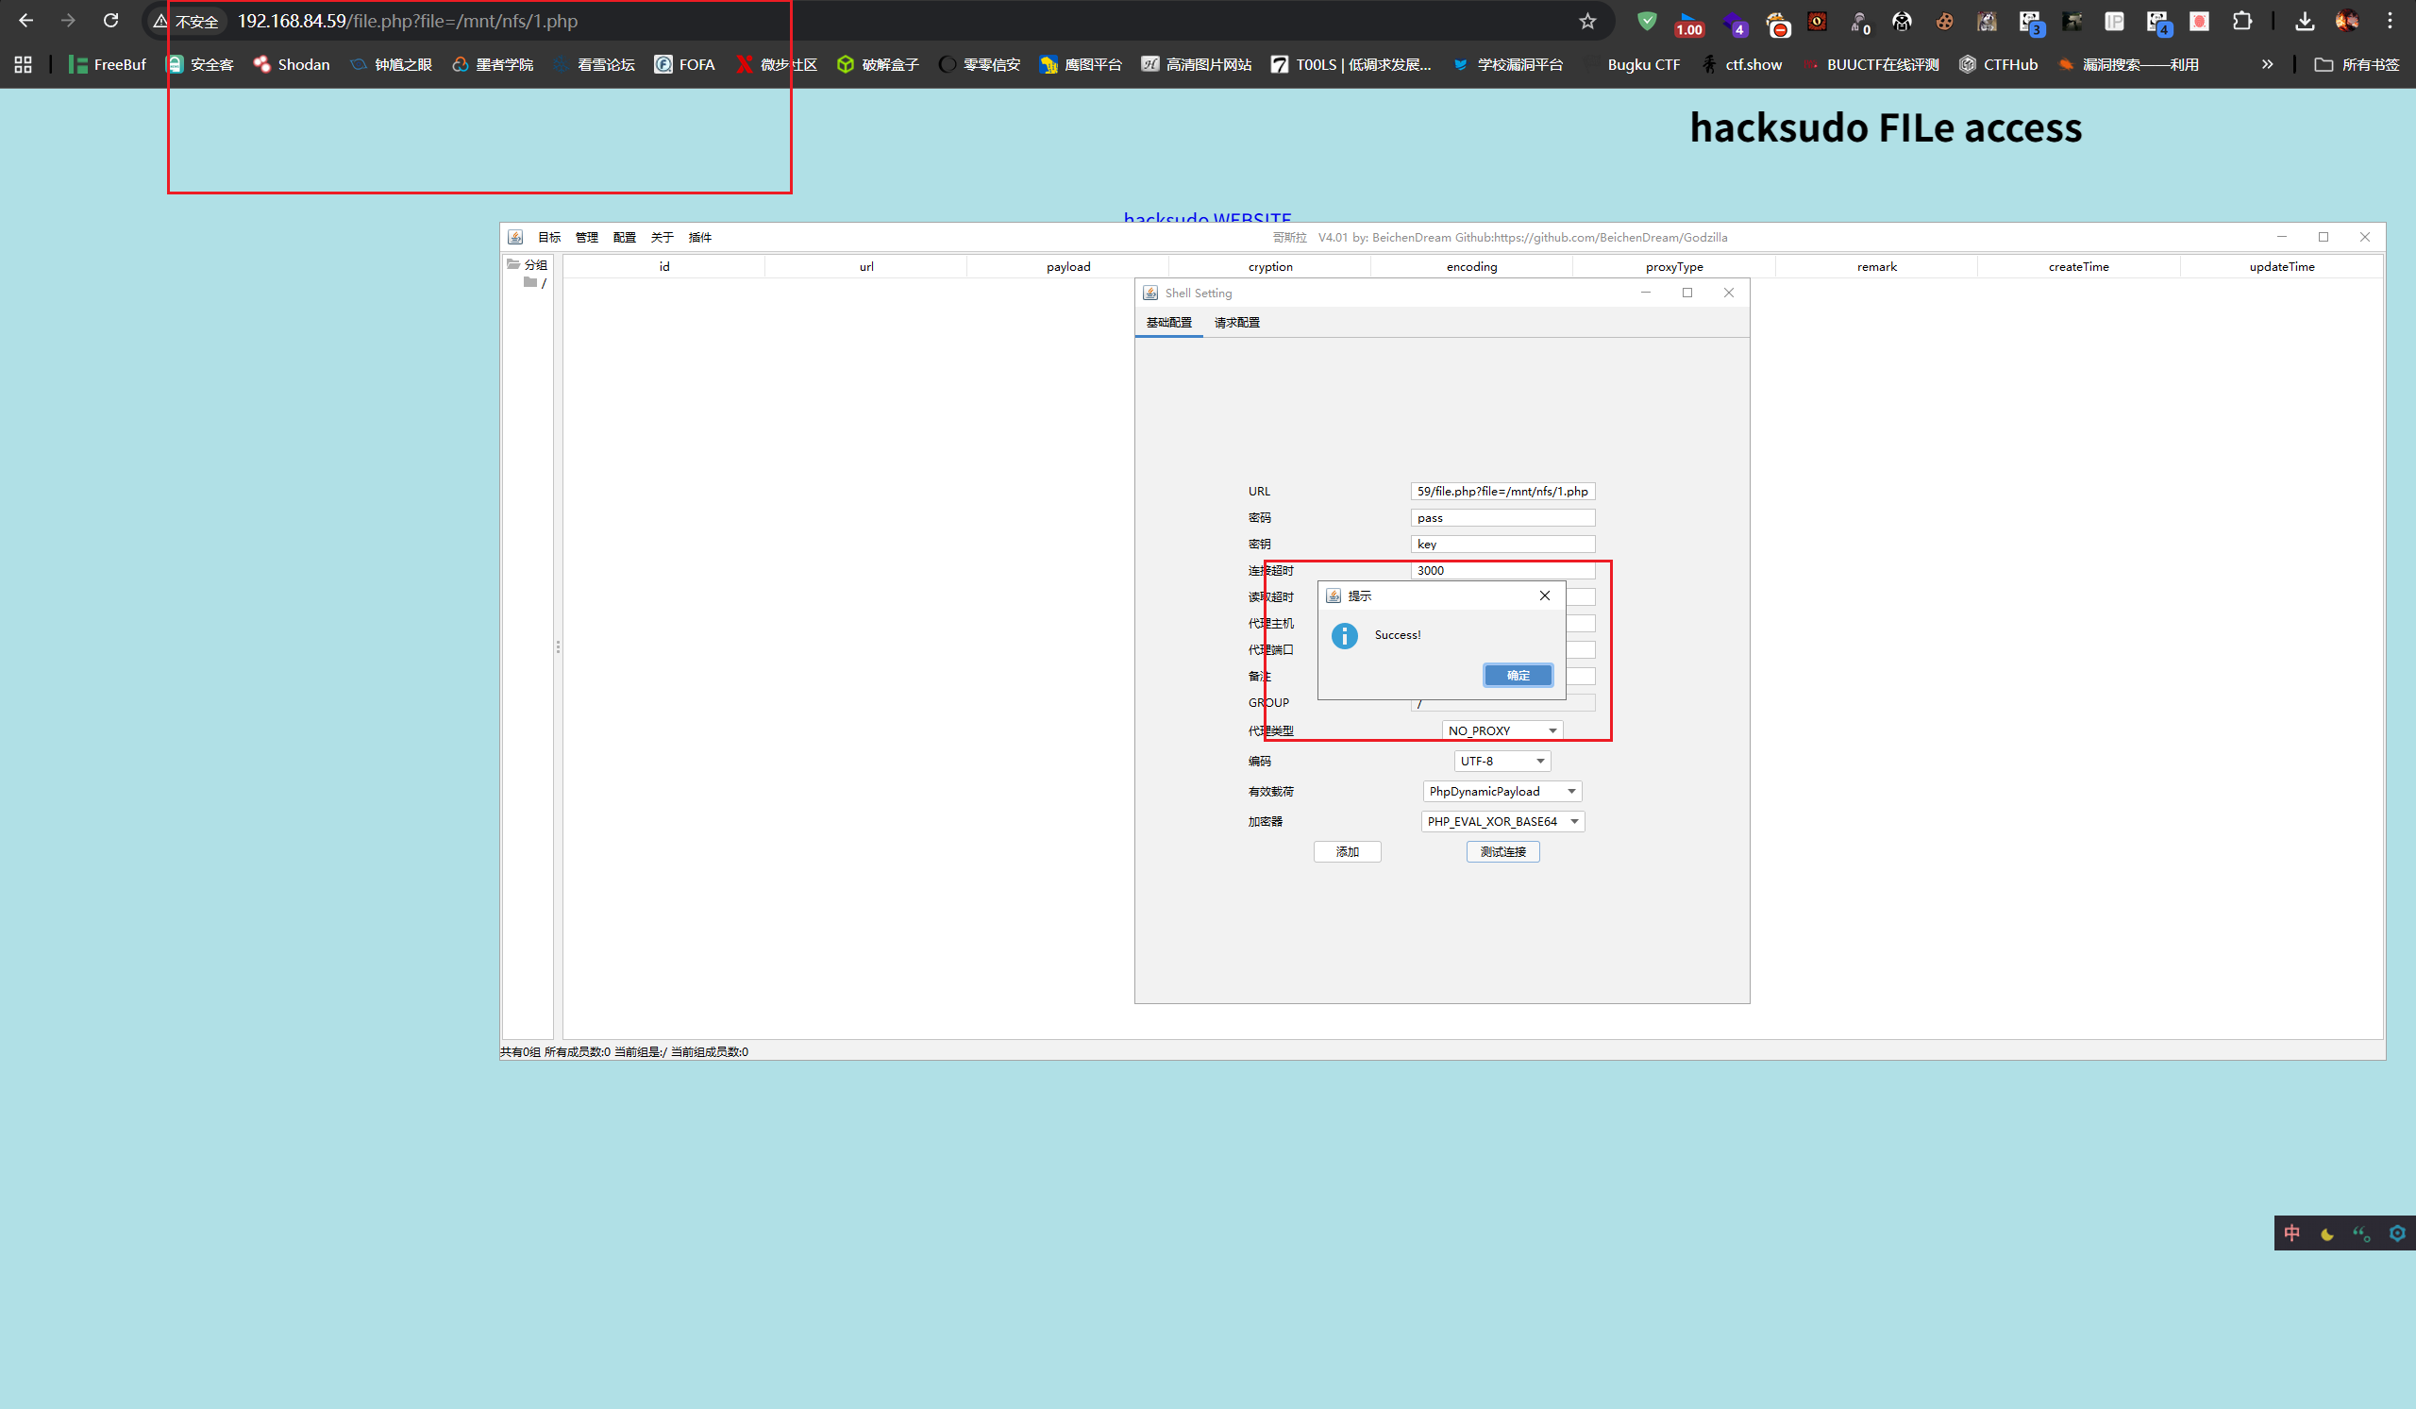Switch to the 请求配置 tab
Screen dimensions: 2416x1409
(1236, 323)
